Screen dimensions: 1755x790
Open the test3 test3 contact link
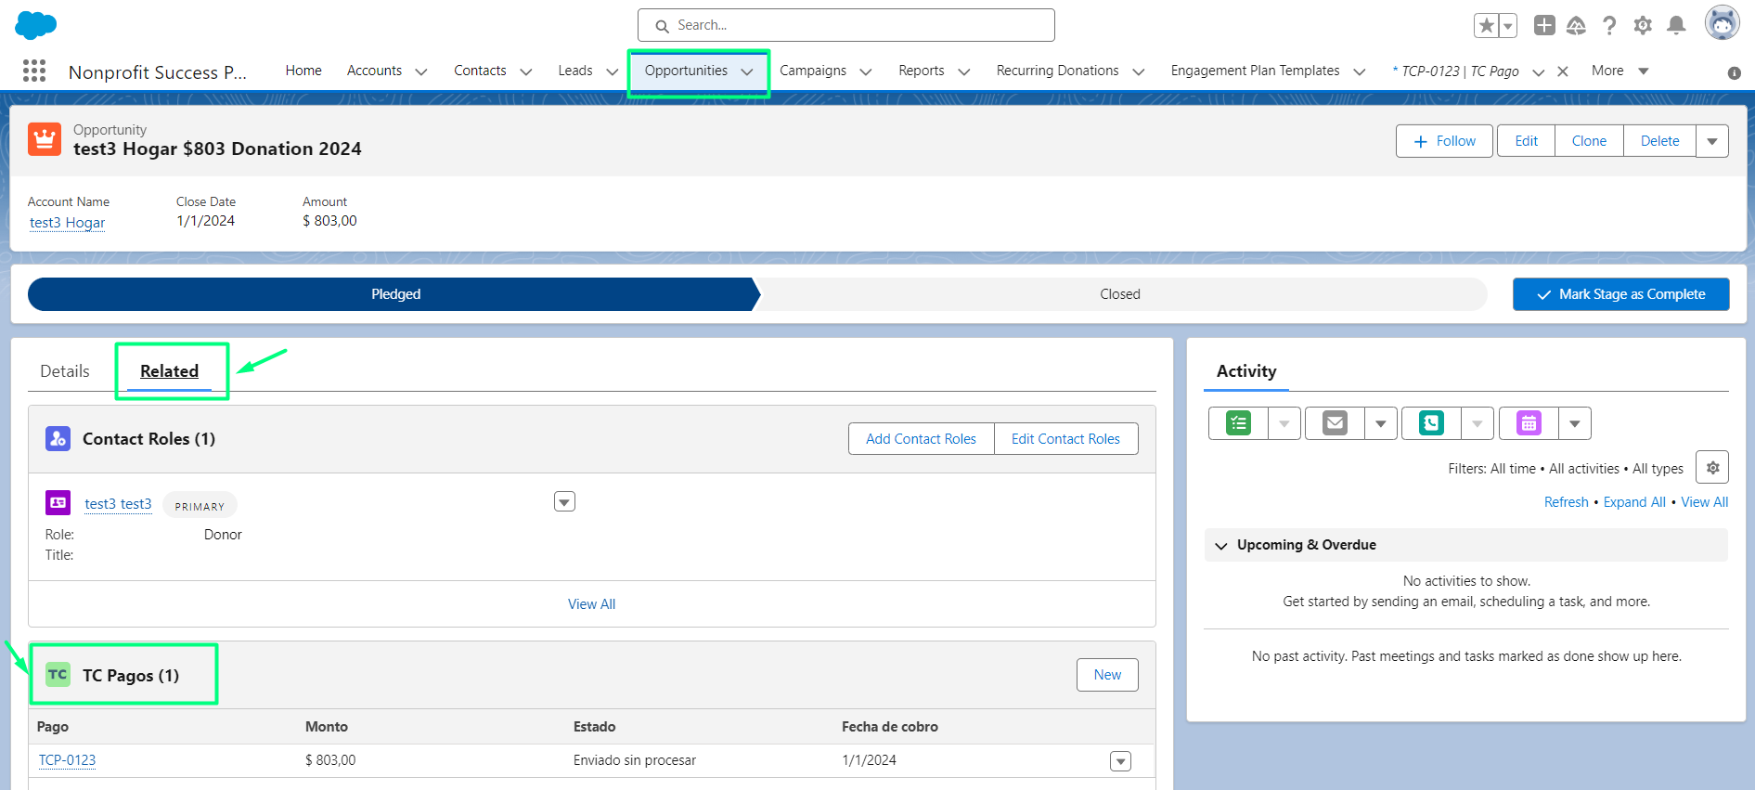point(118,504)
